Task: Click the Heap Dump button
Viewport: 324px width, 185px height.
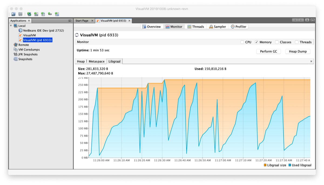Action: click(298, 51)
